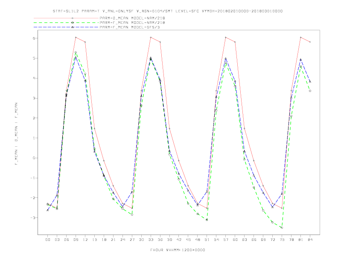Click x-axis tick label 42
The height and width of the screenshot is (261, 338).
click(179, 240)
